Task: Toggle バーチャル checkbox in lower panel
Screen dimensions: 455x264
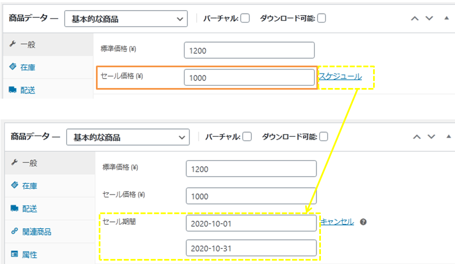Action: tap(247, 137)
